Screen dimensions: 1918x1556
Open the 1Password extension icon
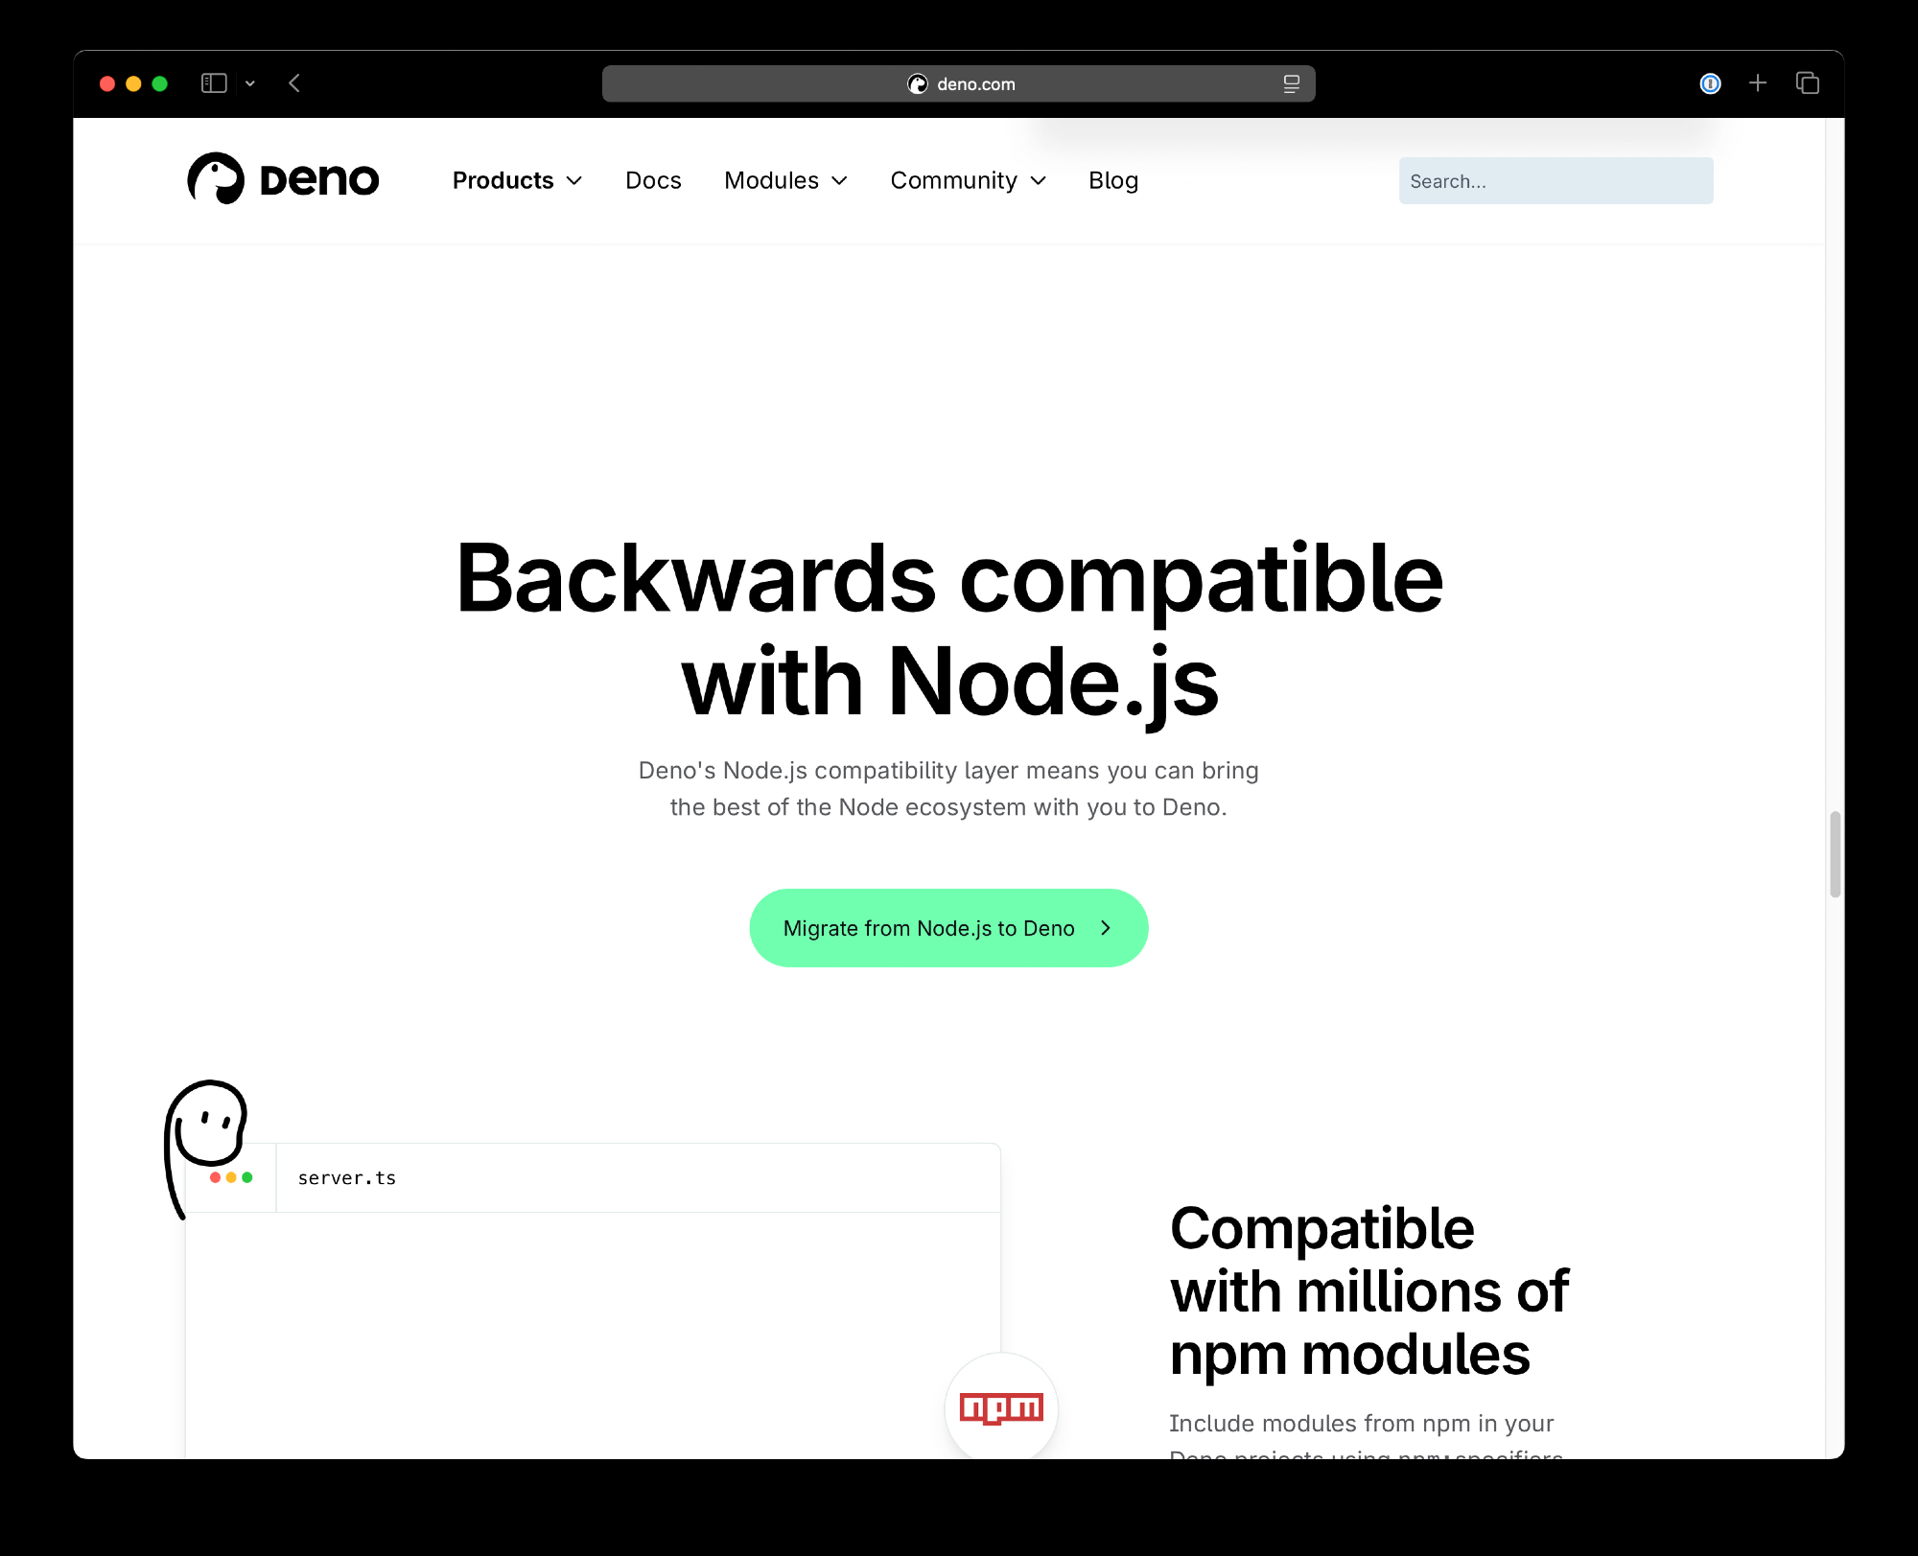[1710, 84]
